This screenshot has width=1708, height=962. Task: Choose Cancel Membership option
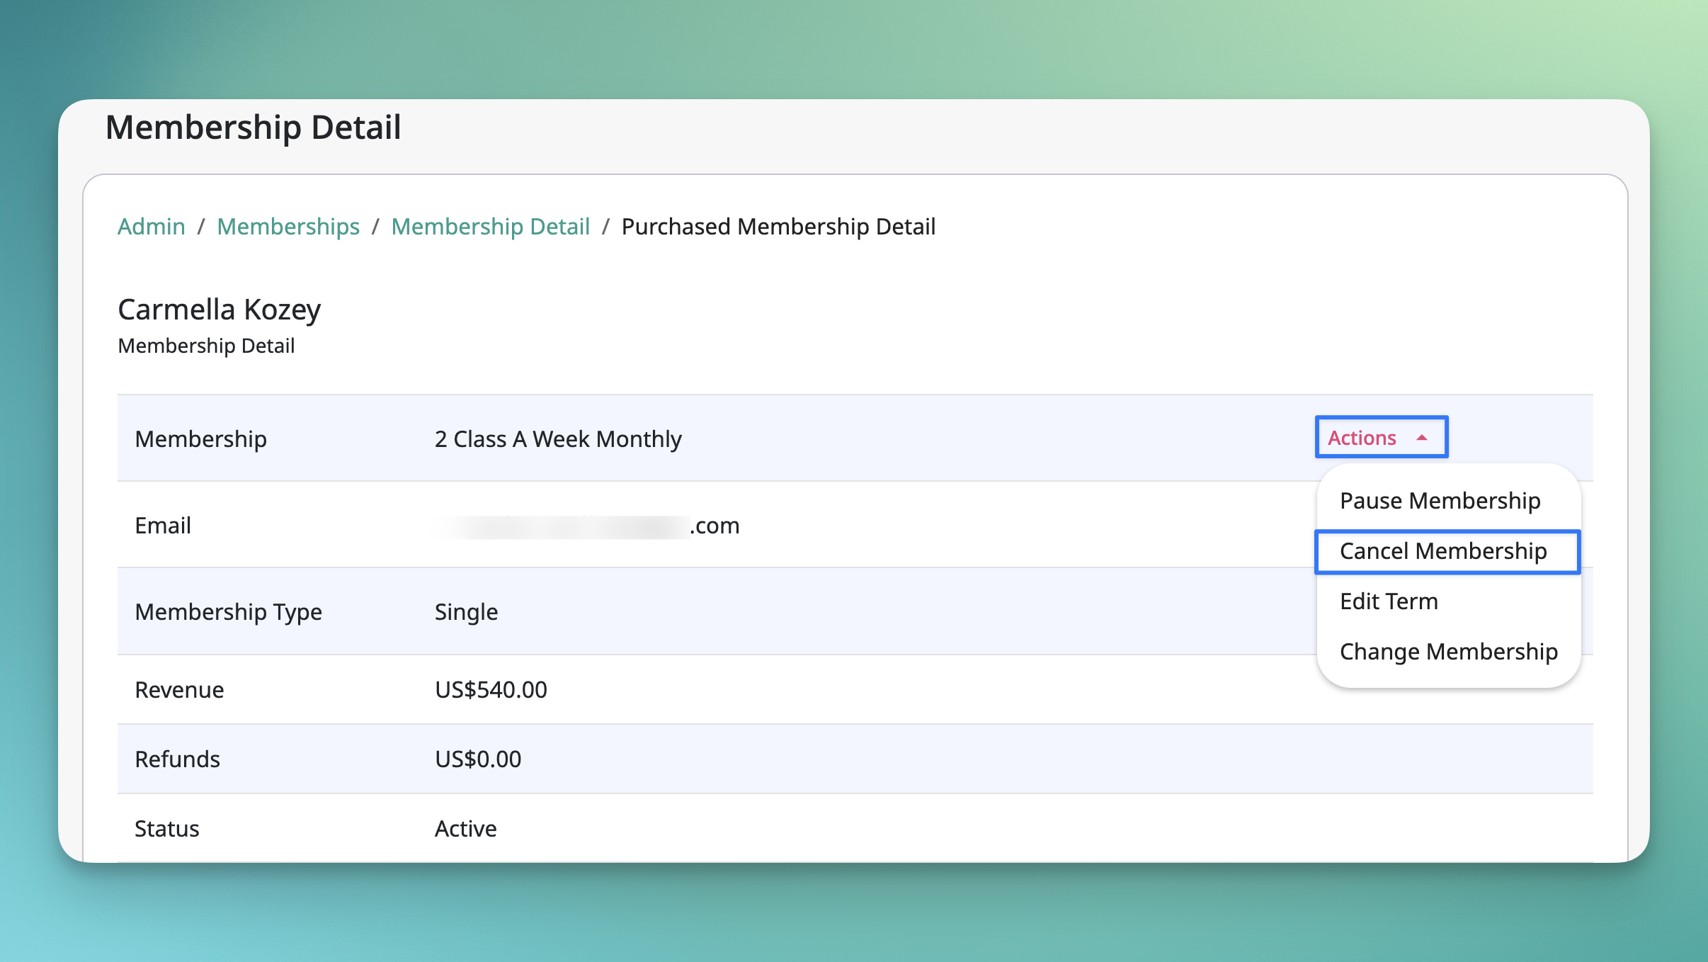pos(1447,551)
